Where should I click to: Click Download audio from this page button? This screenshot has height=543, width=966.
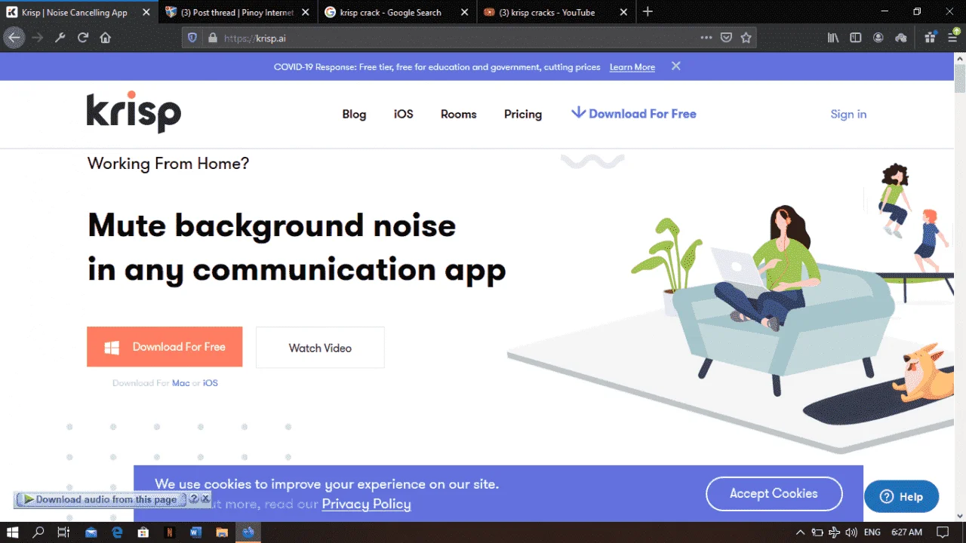[100, 499]
